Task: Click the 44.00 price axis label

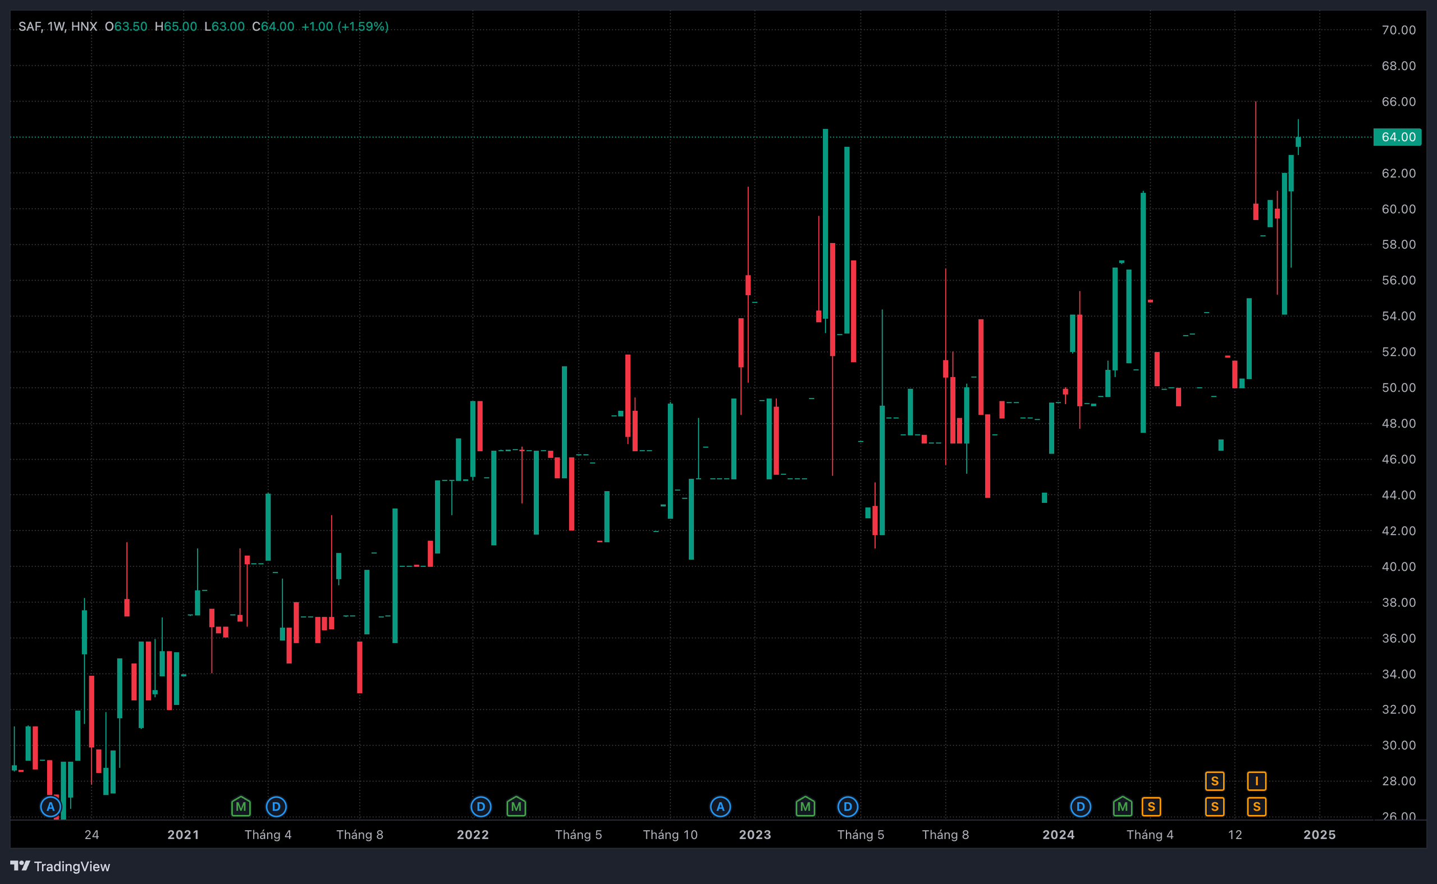Action: tap(1398, 494)
